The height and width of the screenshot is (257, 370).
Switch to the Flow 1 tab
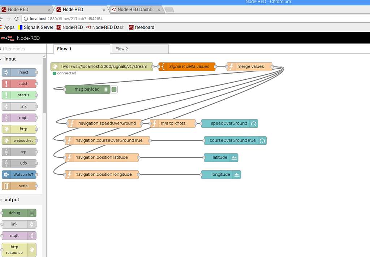(x=82, y=49)
